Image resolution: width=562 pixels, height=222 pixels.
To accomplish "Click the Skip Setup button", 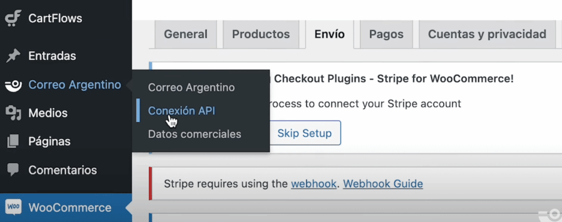I will click(305, 133).
